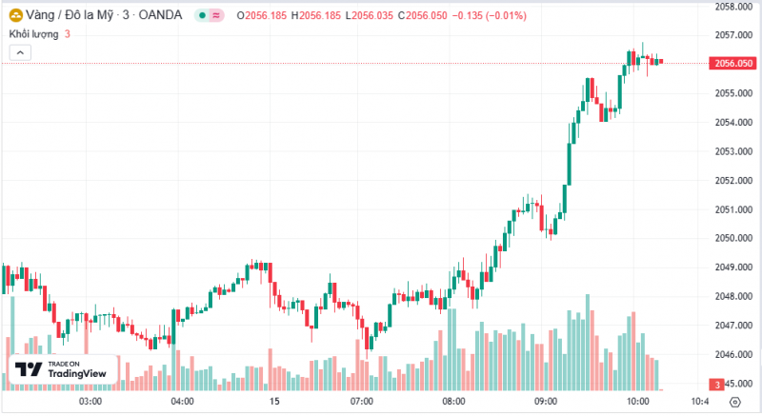
Task: Click the 07:00 time axis label
Action: [x=362, y=402]
